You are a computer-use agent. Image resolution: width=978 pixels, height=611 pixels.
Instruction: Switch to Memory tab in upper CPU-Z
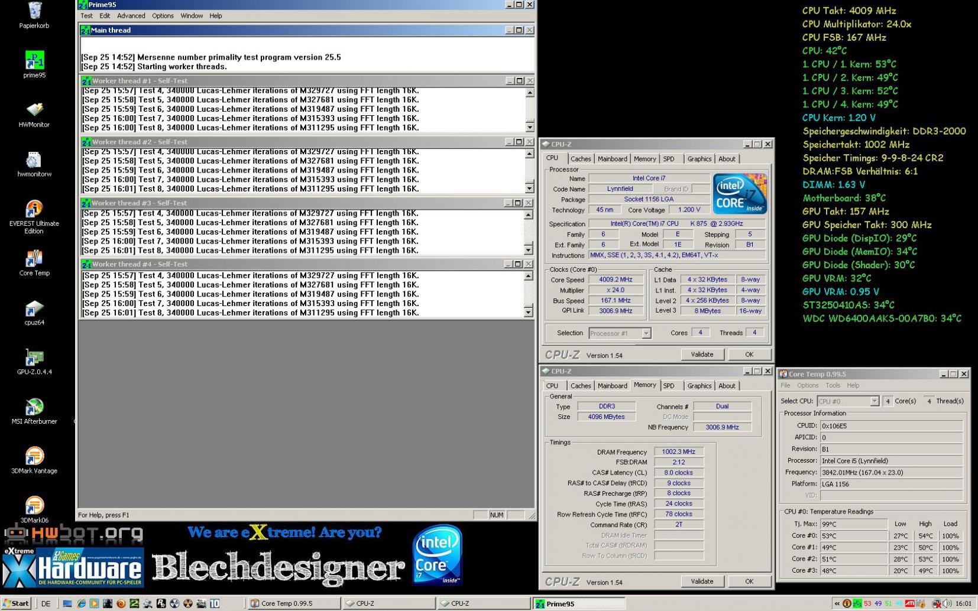click(645, 159)
